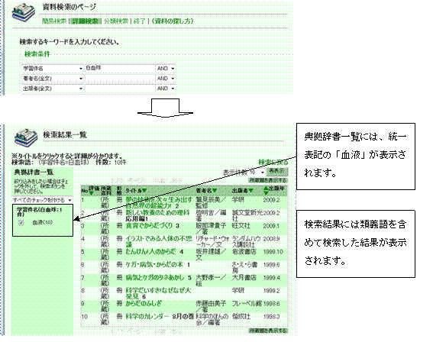
Task: Sort results by title arrow icon
Action: pos(144,191)
